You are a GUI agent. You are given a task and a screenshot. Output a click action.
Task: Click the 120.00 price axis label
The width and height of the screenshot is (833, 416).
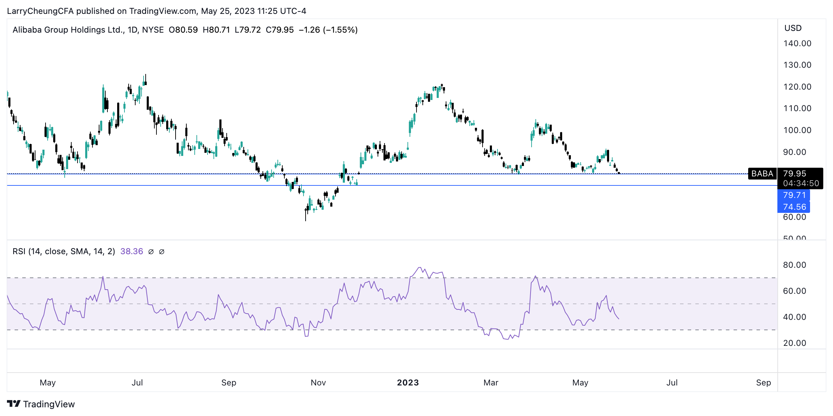797,87
